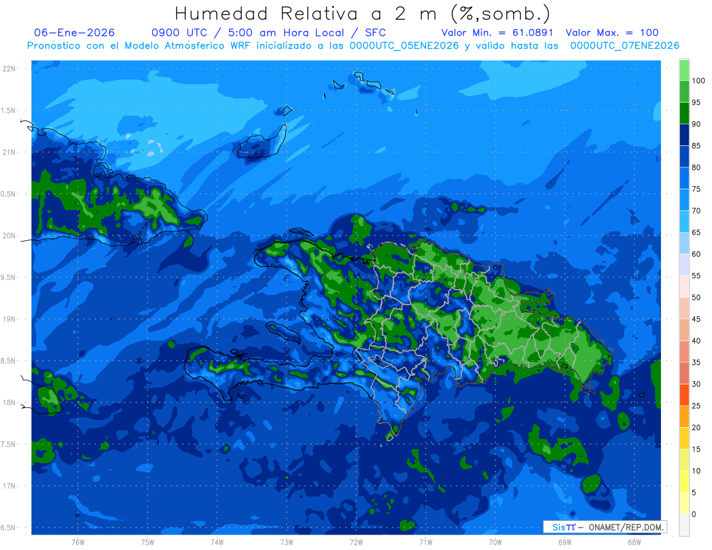This screenshot has height=550, width=712.
Task: Click the colorbar swatch between 70 and 75
Action: click(x=684, y=199)
